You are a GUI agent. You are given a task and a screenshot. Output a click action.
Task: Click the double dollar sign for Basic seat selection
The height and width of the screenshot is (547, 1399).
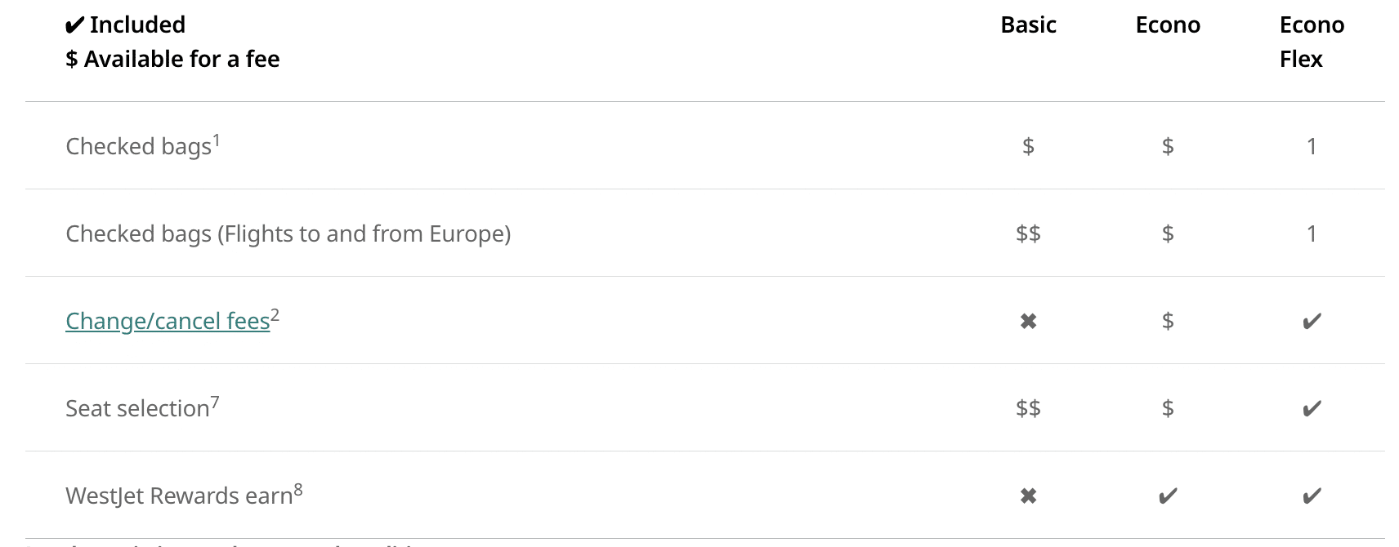pos(1028,408)
